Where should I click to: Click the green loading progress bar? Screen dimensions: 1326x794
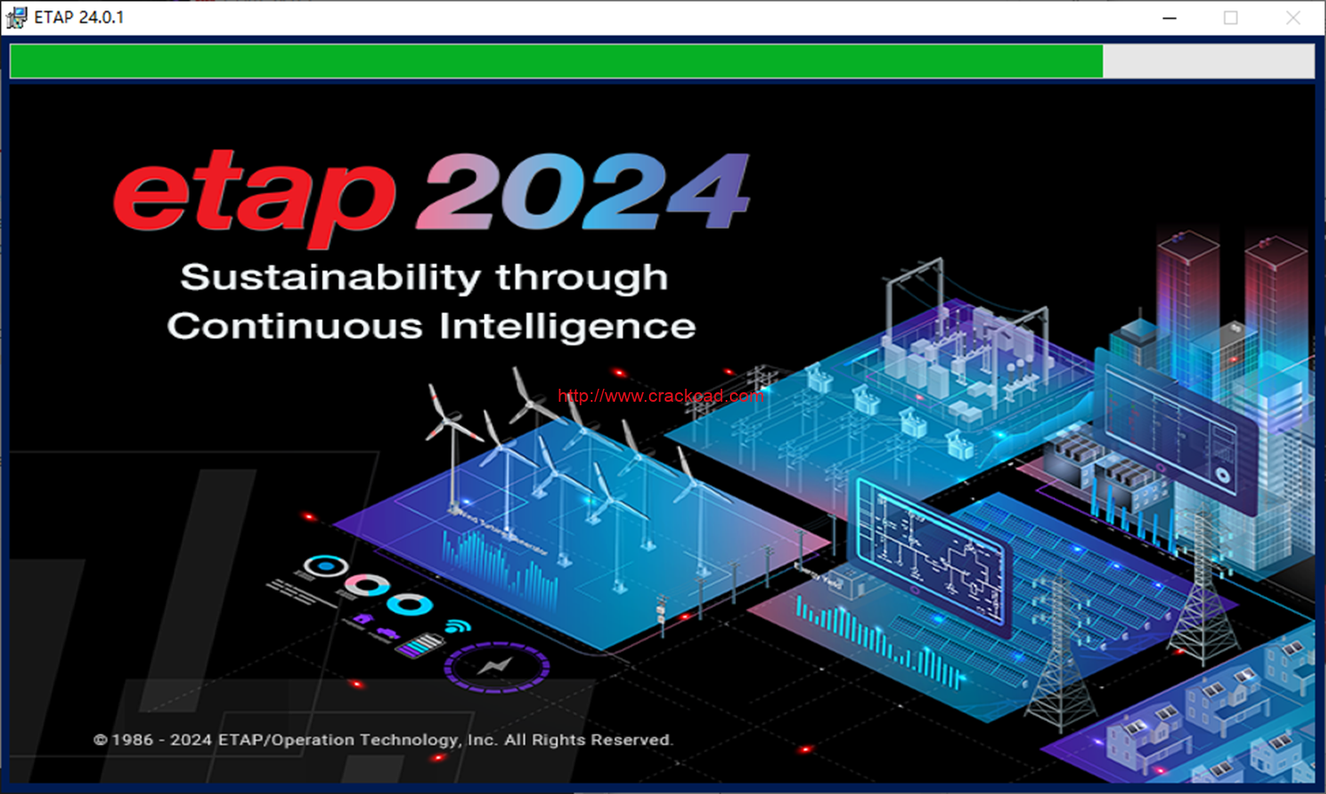point(662,62)
